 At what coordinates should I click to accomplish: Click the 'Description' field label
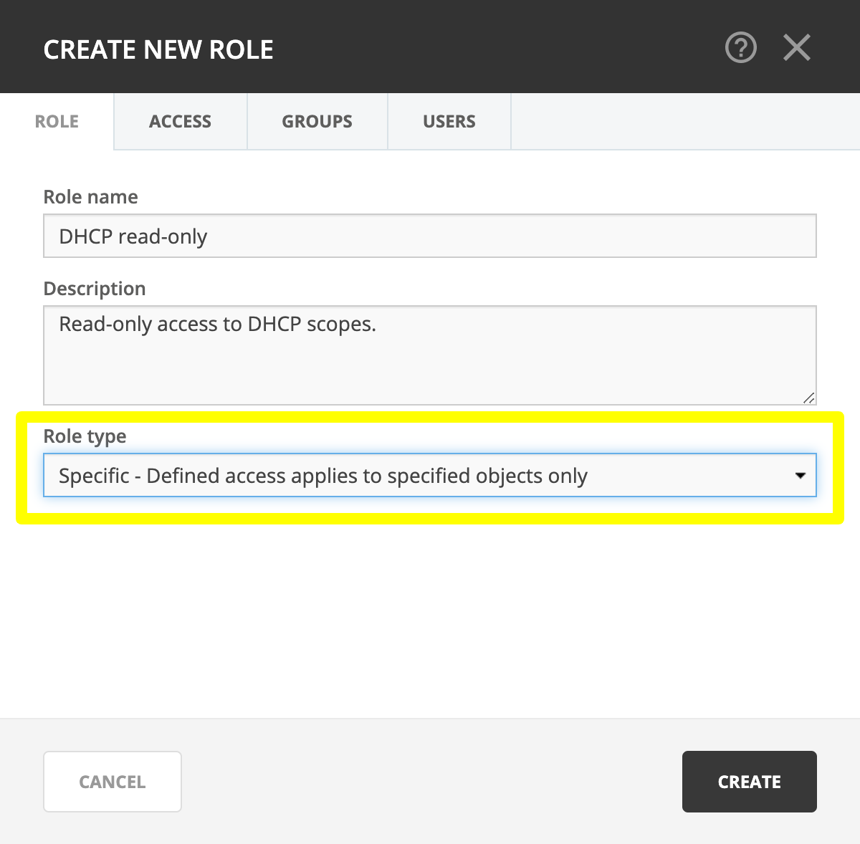coord(94,289)
